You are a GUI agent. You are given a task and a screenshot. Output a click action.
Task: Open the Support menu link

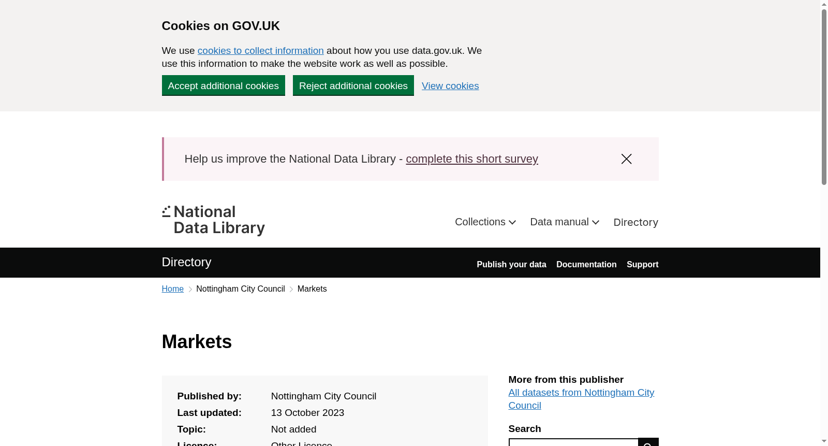[x=642, y=265]
